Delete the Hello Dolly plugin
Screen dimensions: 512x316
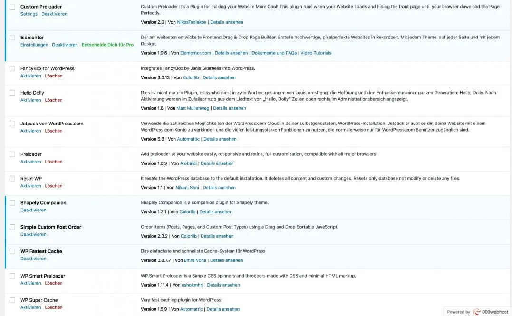[54, 100]
